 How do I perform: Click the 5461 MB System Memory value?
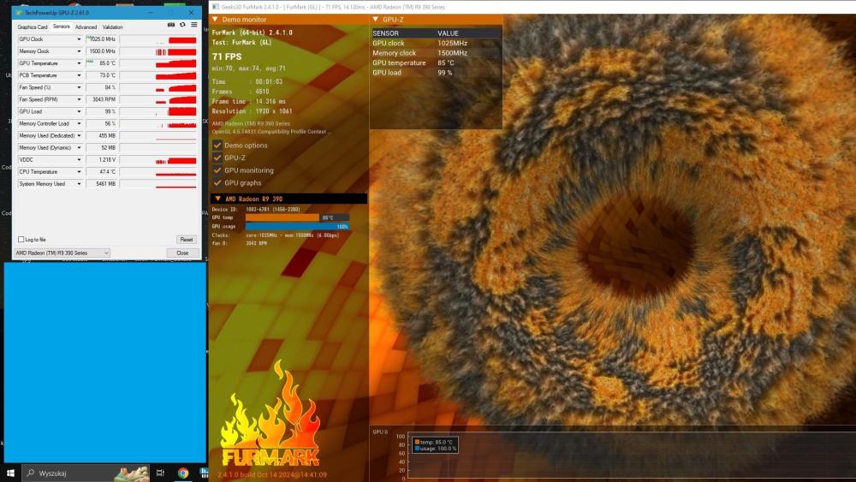click(x=102, y=183)
